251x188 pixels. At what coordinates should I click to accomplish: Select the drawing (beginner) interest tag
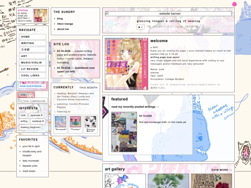click(30, 127)
